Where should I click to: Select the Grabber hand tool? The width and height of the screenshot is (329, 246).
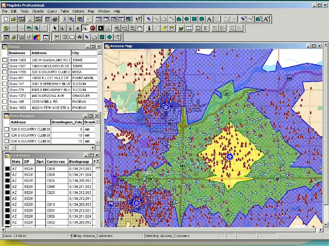point(140,28)
